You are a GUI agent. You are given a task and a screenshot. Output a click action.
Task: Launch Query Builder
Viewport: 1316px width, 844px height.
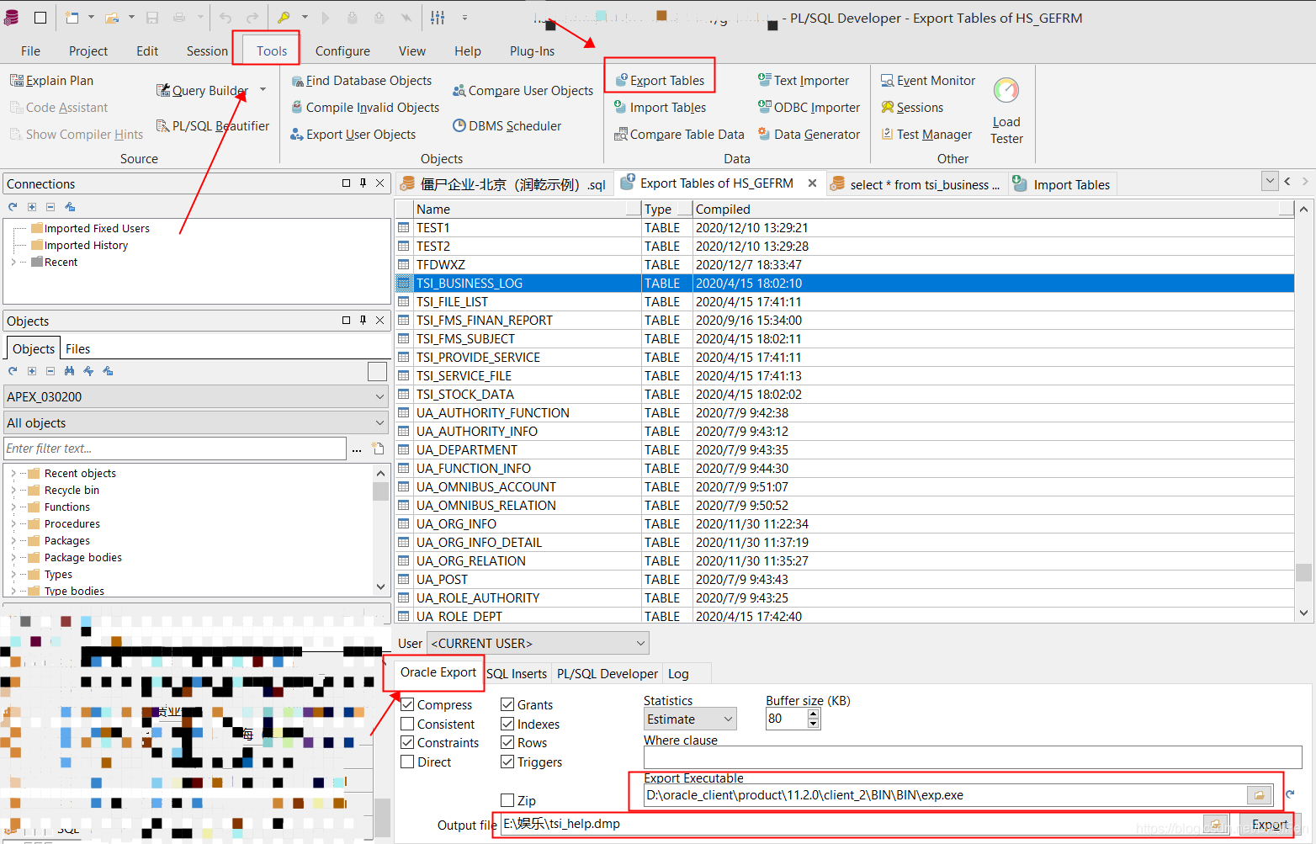(x=203, y=91)
